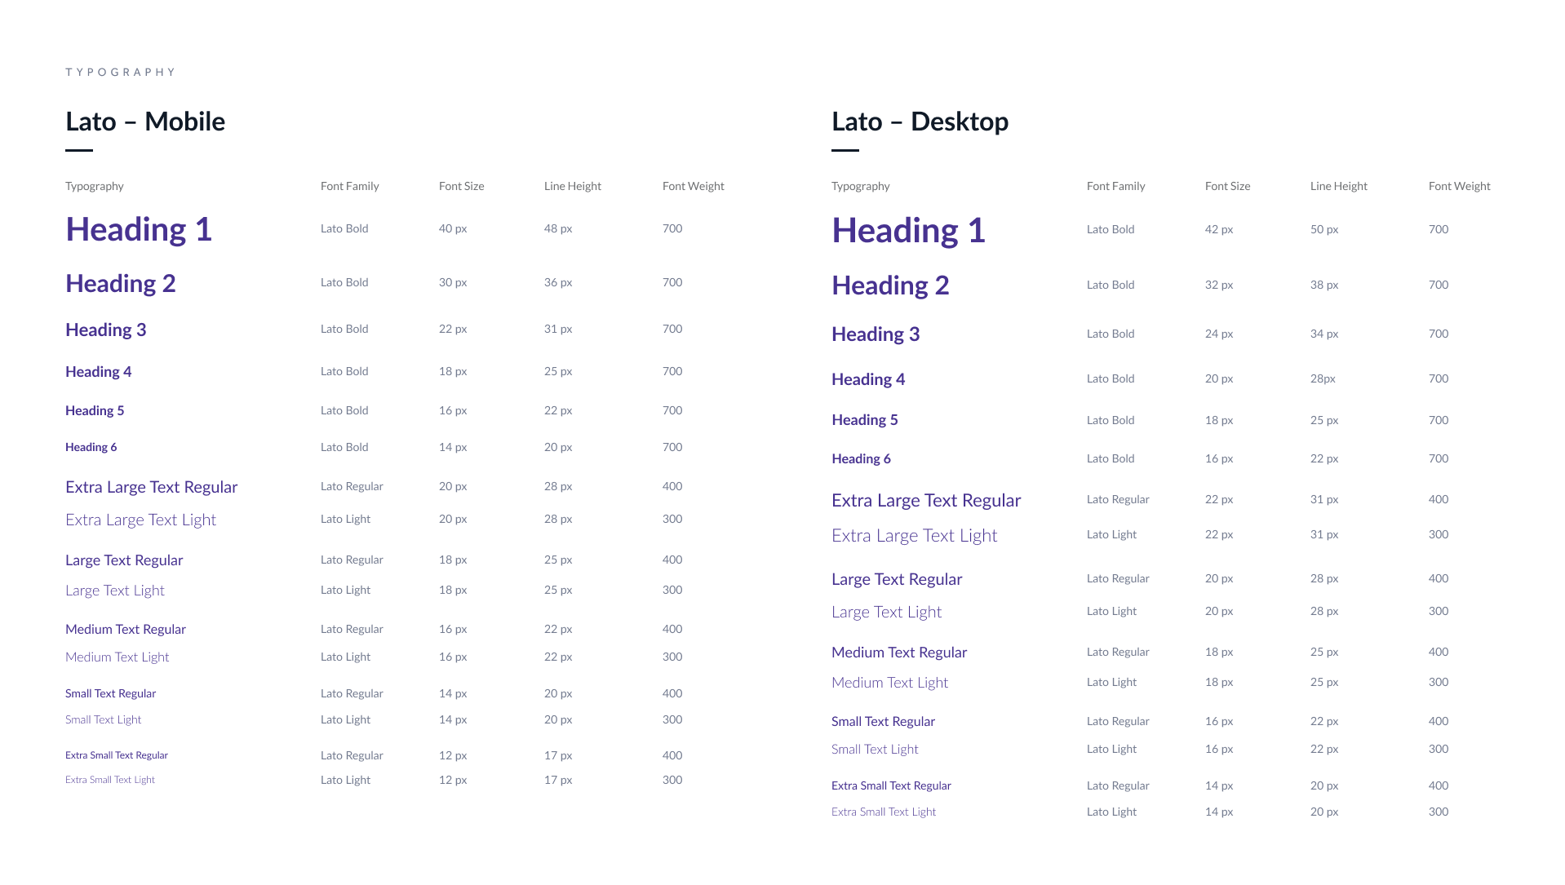Click the Mobile 'Heading 5' sample
This screenshot has height=885, width=1565.
pos(95,411)
